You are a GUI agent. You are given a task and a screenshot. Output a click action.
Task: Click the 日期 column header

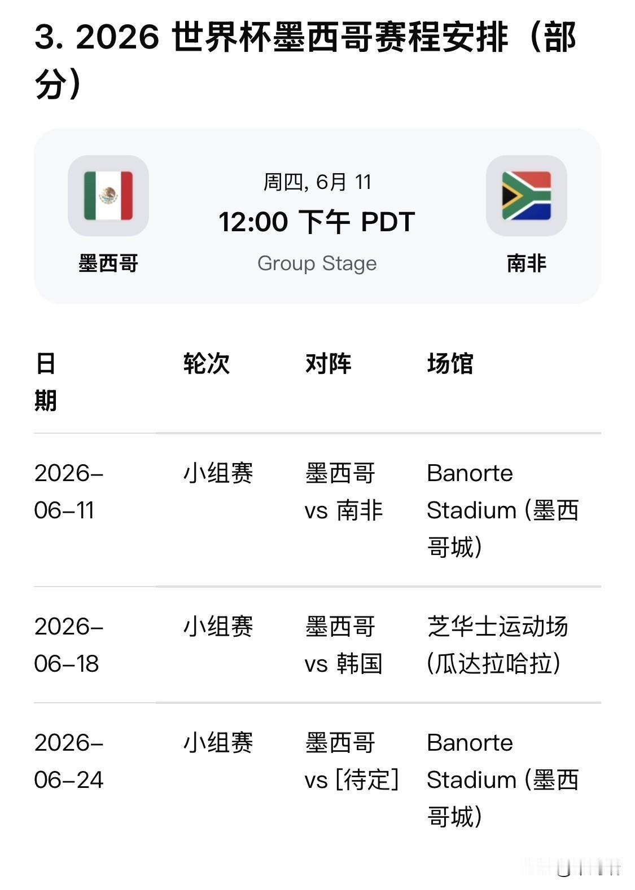[46, 382]
